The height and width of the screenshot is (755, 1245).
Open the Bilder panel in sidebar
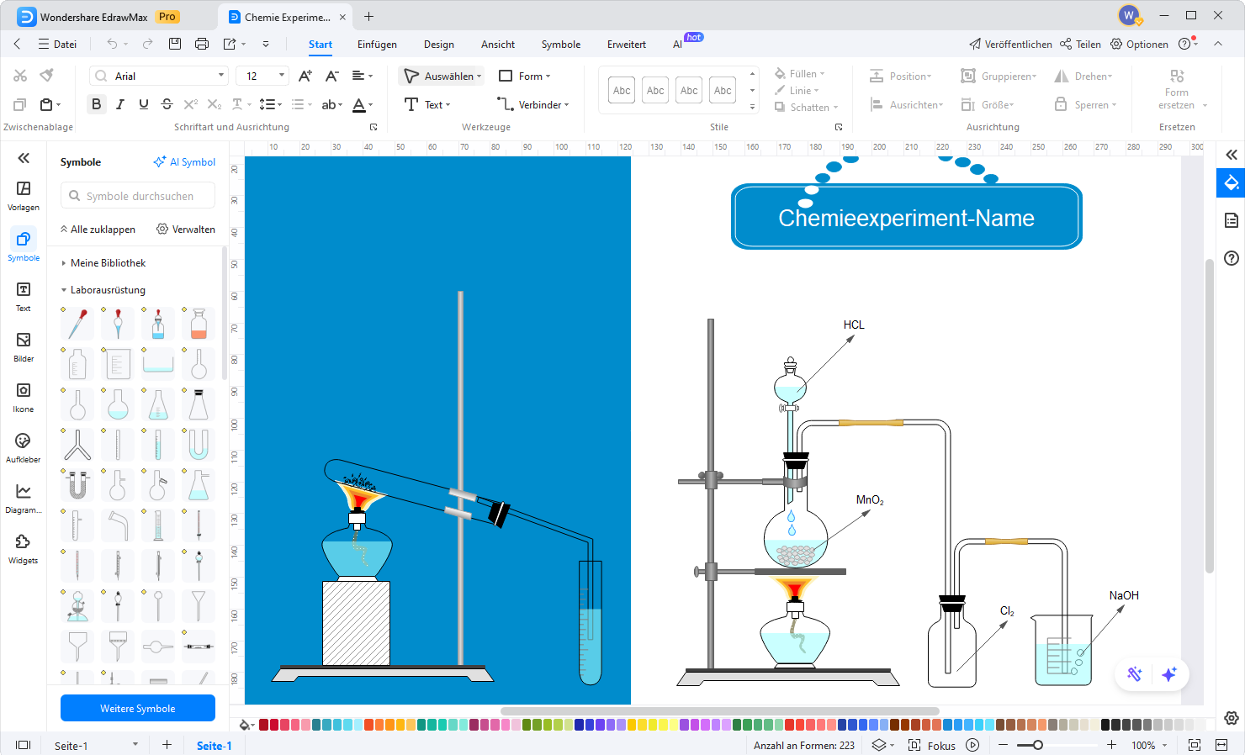(x=24, y=346)
